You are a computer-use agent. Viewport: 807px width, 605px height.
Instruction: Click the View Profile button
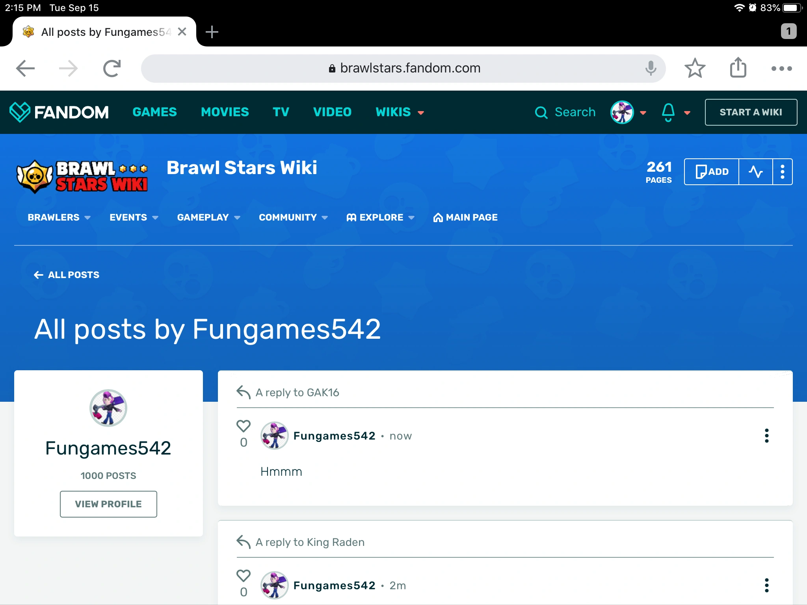tap(108, 504)
